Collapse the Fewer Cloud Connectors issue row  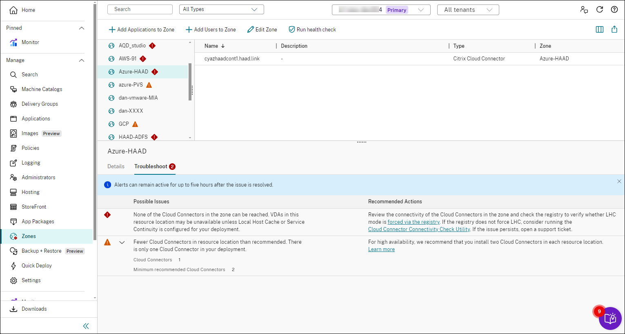pyautogui.click(x=122, y=242)
